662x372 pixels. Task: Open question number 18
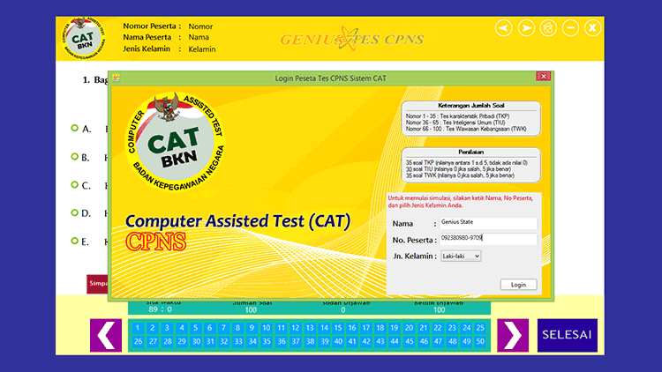pyautogui.click(x=380, y=328)
